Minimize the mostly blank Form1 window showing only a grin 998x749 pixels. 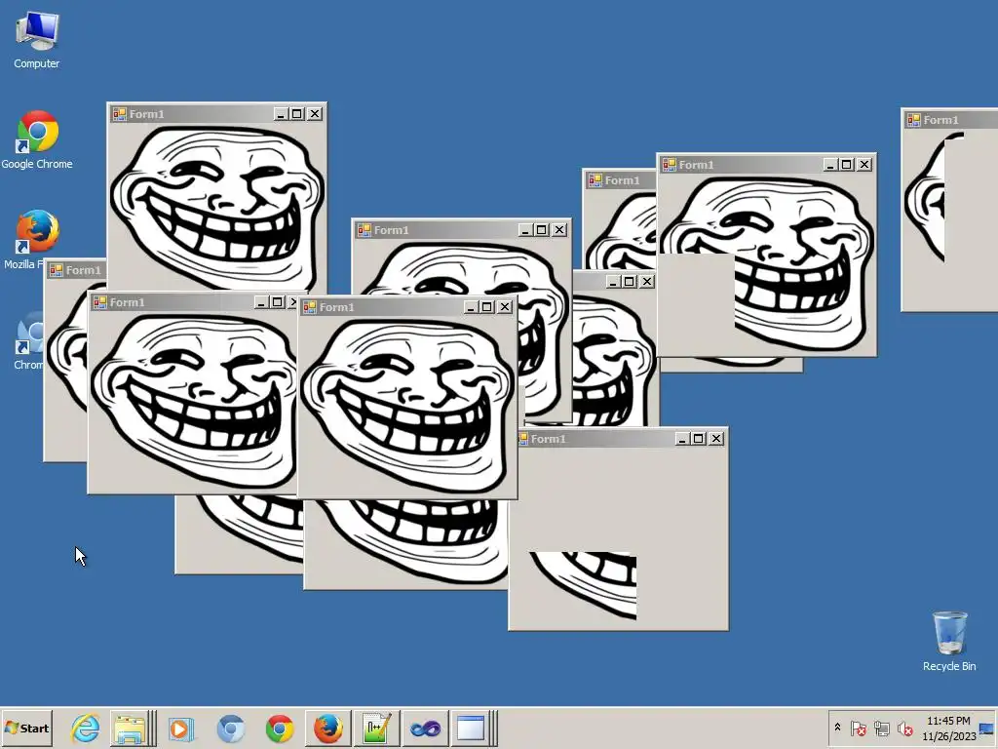[681, 439]
